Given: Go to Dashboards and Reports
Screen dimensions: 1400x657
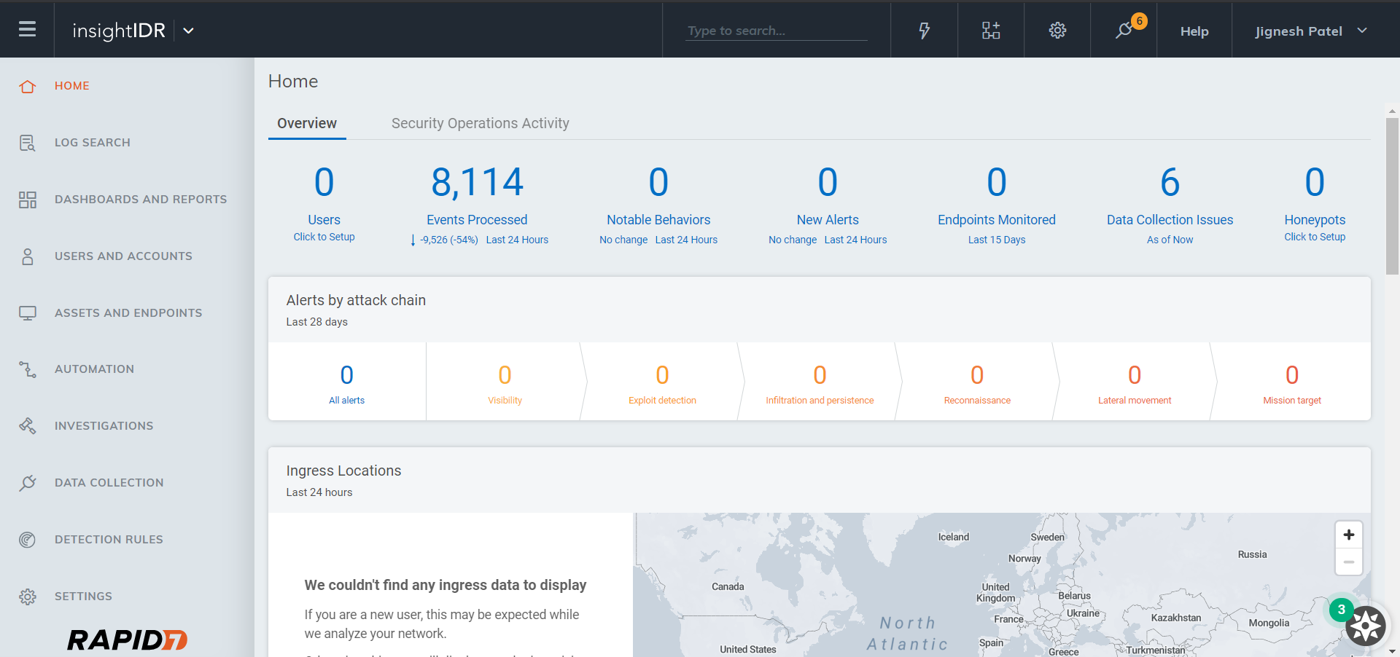Looking at the screenshot, I should point(141,200).
